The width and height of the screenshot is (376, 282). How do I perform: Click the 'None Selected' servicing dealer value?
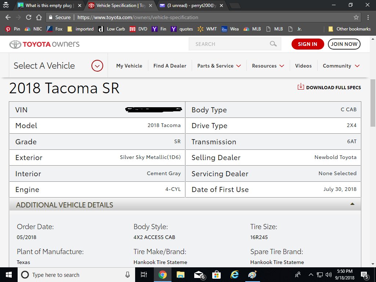[x=338, y=173]
